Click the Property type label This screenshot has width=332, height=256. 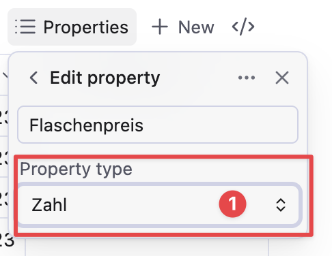(x=77, y=169)
